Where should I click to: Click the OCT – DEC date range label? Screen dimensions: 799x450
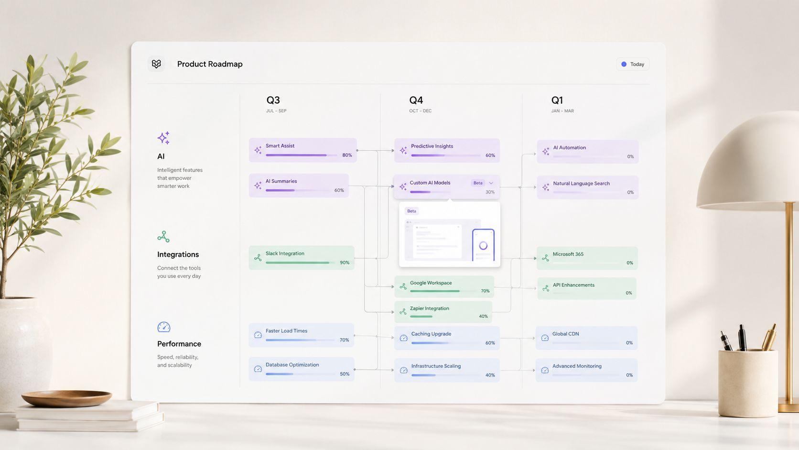pyautogui.click(x=420, y=111)
